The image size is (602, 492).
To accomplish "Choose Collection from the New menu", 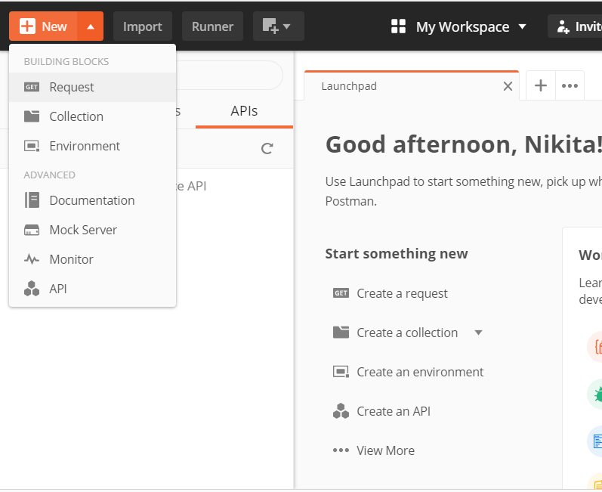I will tap(92, 116).
